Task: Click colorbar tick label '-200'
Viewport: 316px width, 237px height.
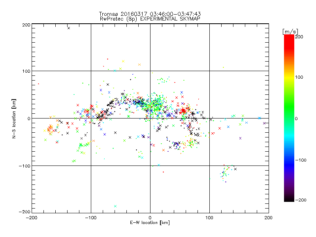Action: point(301,200)
